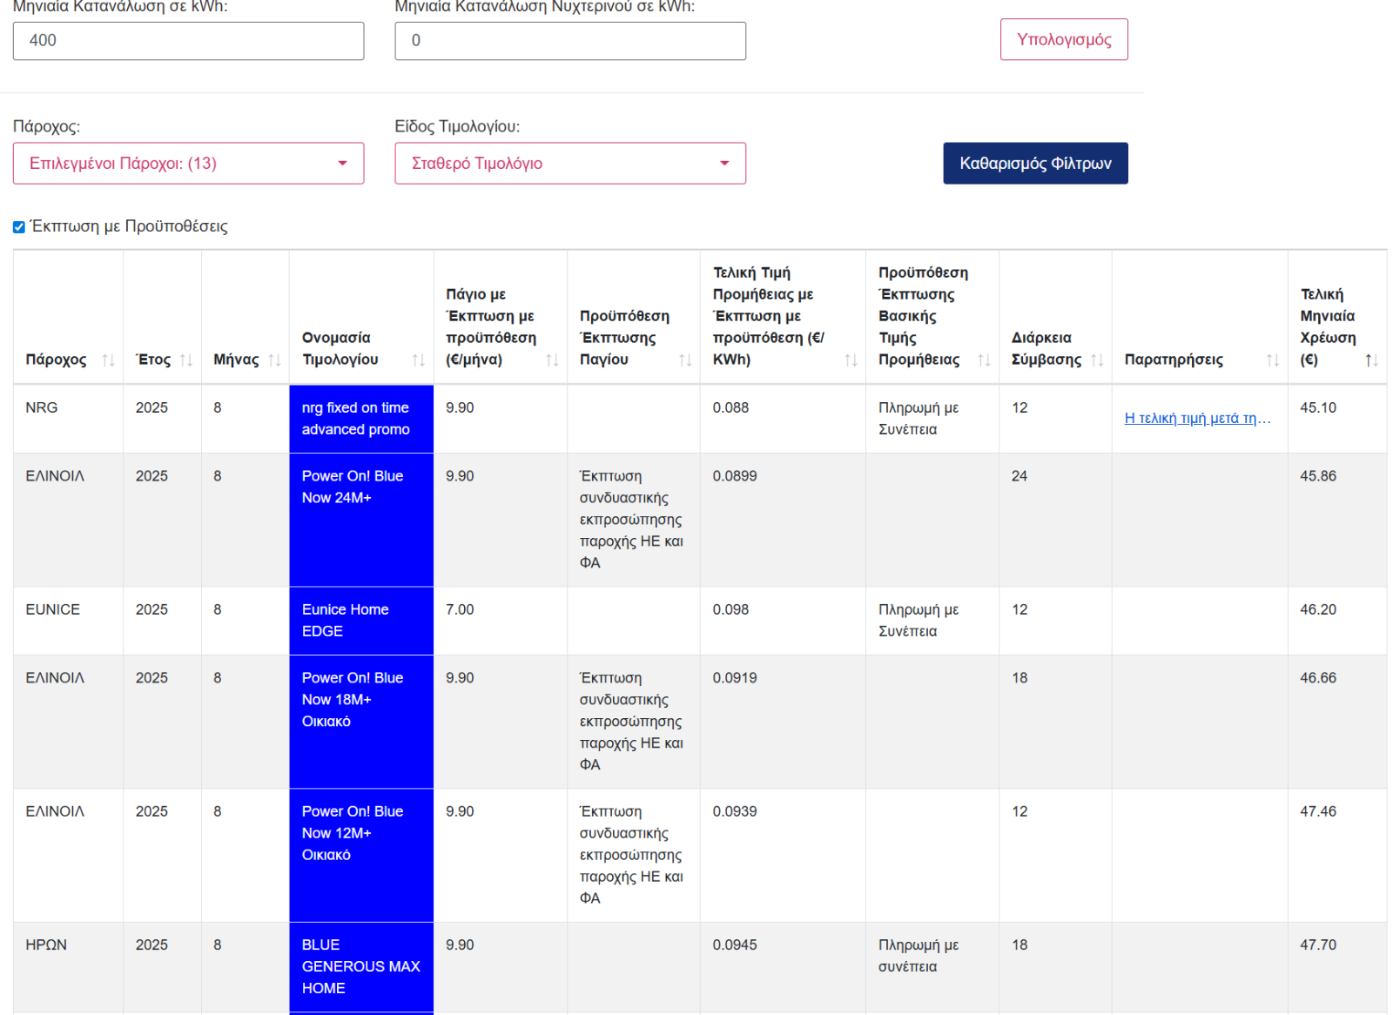Sort by Πάγιο με Έκπτωση column arrows
This screenshot has width=1393, height=1015.
[552, 360]
